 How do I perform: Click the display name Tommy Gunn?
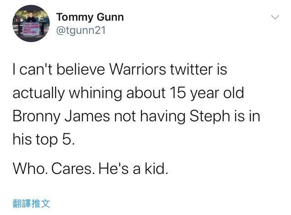point(90,17)
